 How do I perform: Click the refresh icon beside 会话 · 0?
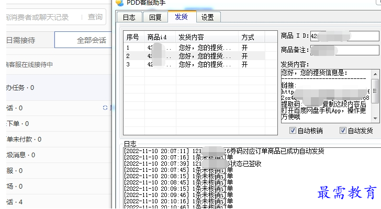coord(105,108)
